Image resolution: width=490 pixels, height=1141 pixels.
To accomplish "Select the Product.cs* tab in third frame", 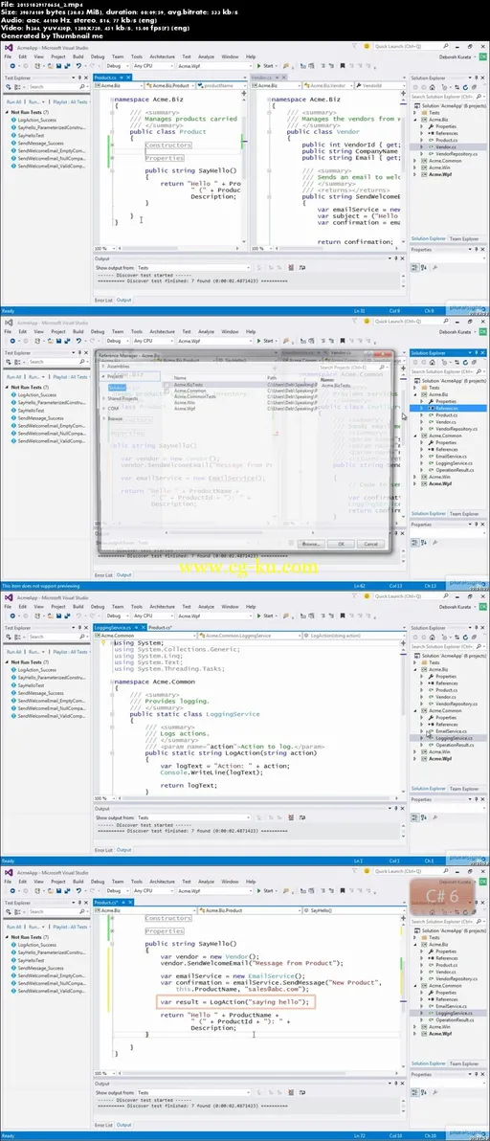I will [x=160, y=627].
